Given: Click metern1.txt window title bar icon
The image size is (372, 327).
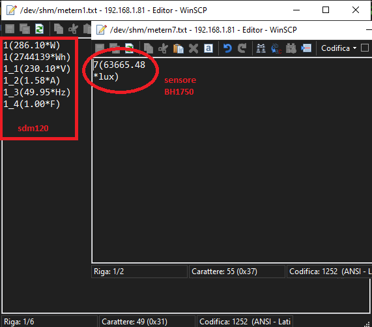Looking at the screenshot, I should [11, 10].
